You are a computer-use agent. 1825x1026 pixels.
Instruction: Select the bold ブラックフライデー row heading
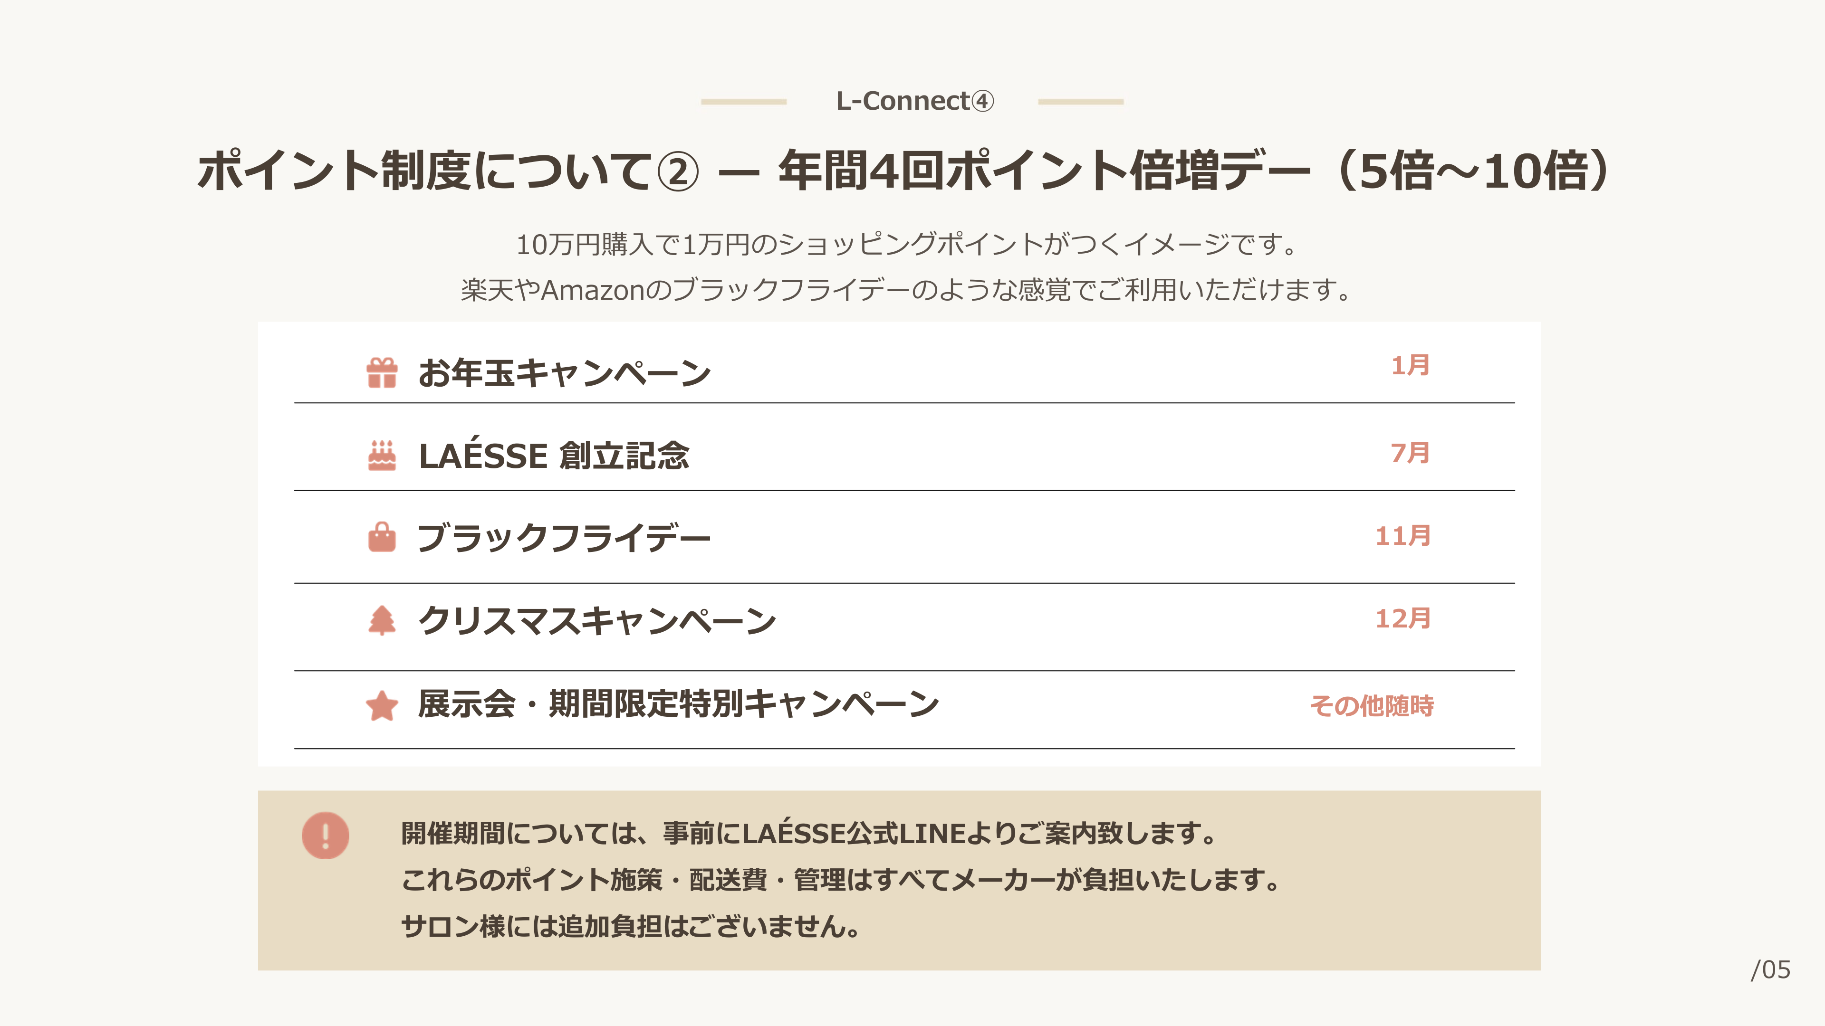coord(564,537)
